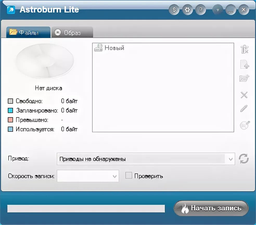Click the erase disc icon

(x=245, y=125)
